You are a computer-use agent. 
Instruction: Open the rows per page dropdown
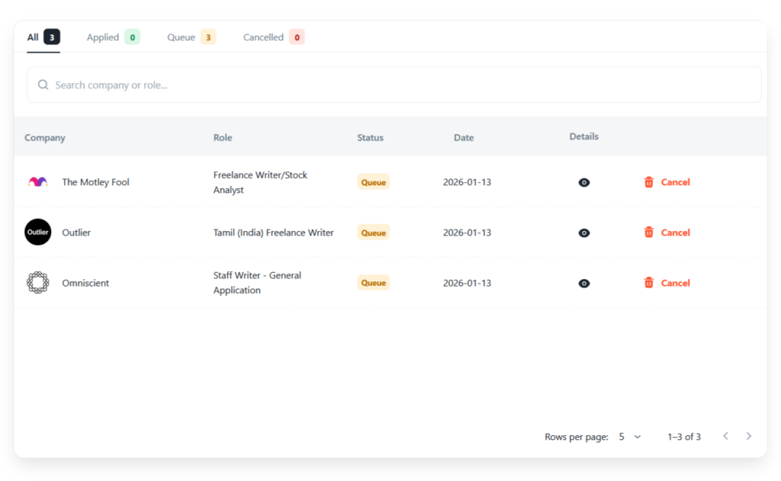(630, 437)
